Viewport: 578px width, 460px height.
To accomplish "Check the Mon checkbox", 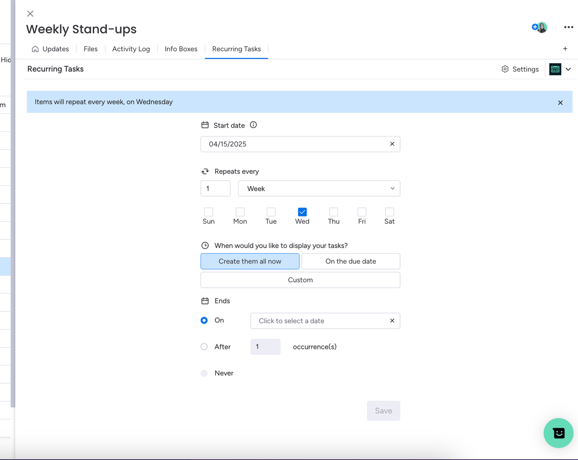I will (240, 212).
